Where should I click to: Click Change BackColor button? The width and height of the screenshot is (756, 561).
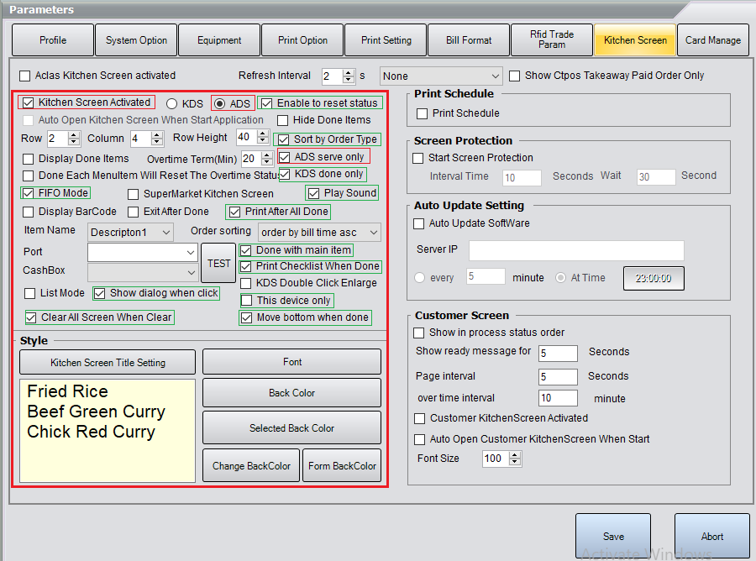251,465
